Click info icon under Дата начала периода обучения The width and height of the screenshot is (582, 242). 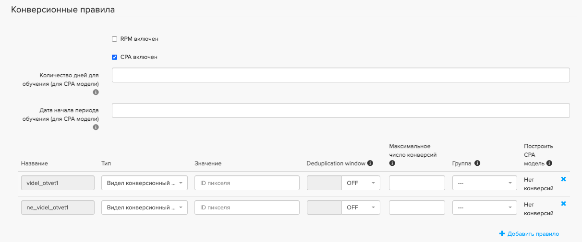click(96, 127)
